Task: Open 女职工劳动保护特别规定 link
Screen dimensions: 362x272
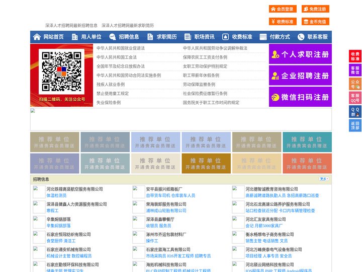Action: (x=205, y=66)
